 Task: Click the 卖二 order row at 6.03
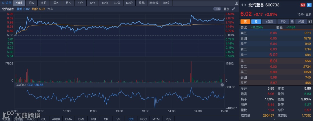pos(276,49)
